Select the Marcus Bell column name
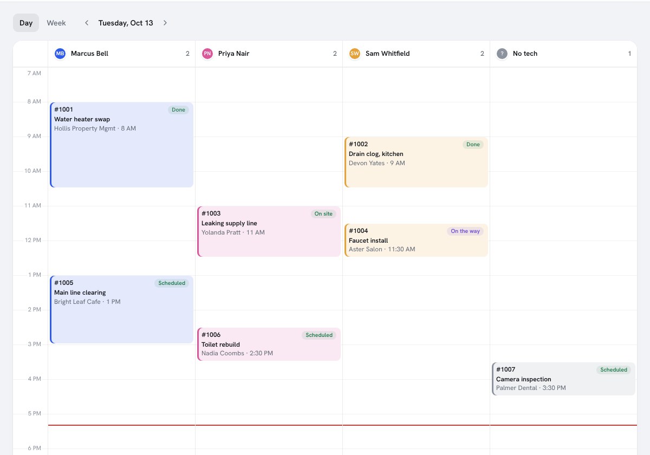 89,54
